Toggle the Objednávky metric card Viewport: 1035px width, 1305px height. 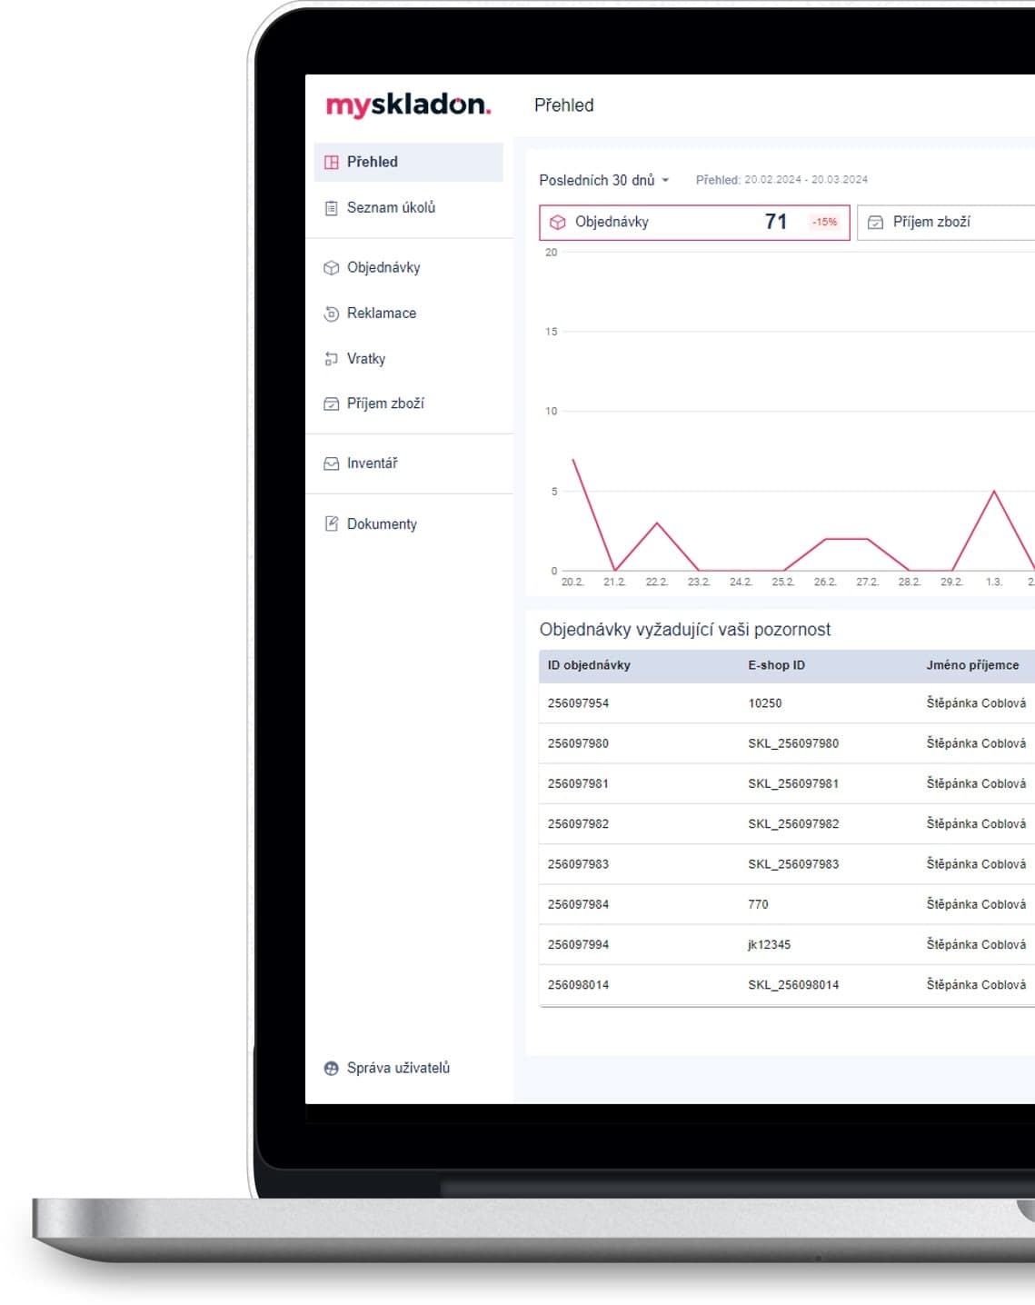[x=695, y=222]
